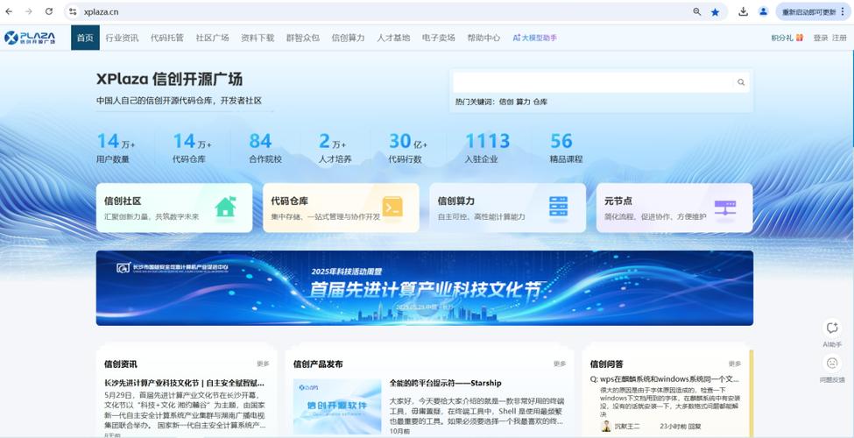Image resolution: width=854 pixels, height=438 pixels.
Task: Open the site info icon in address bar
Action: 73,11
